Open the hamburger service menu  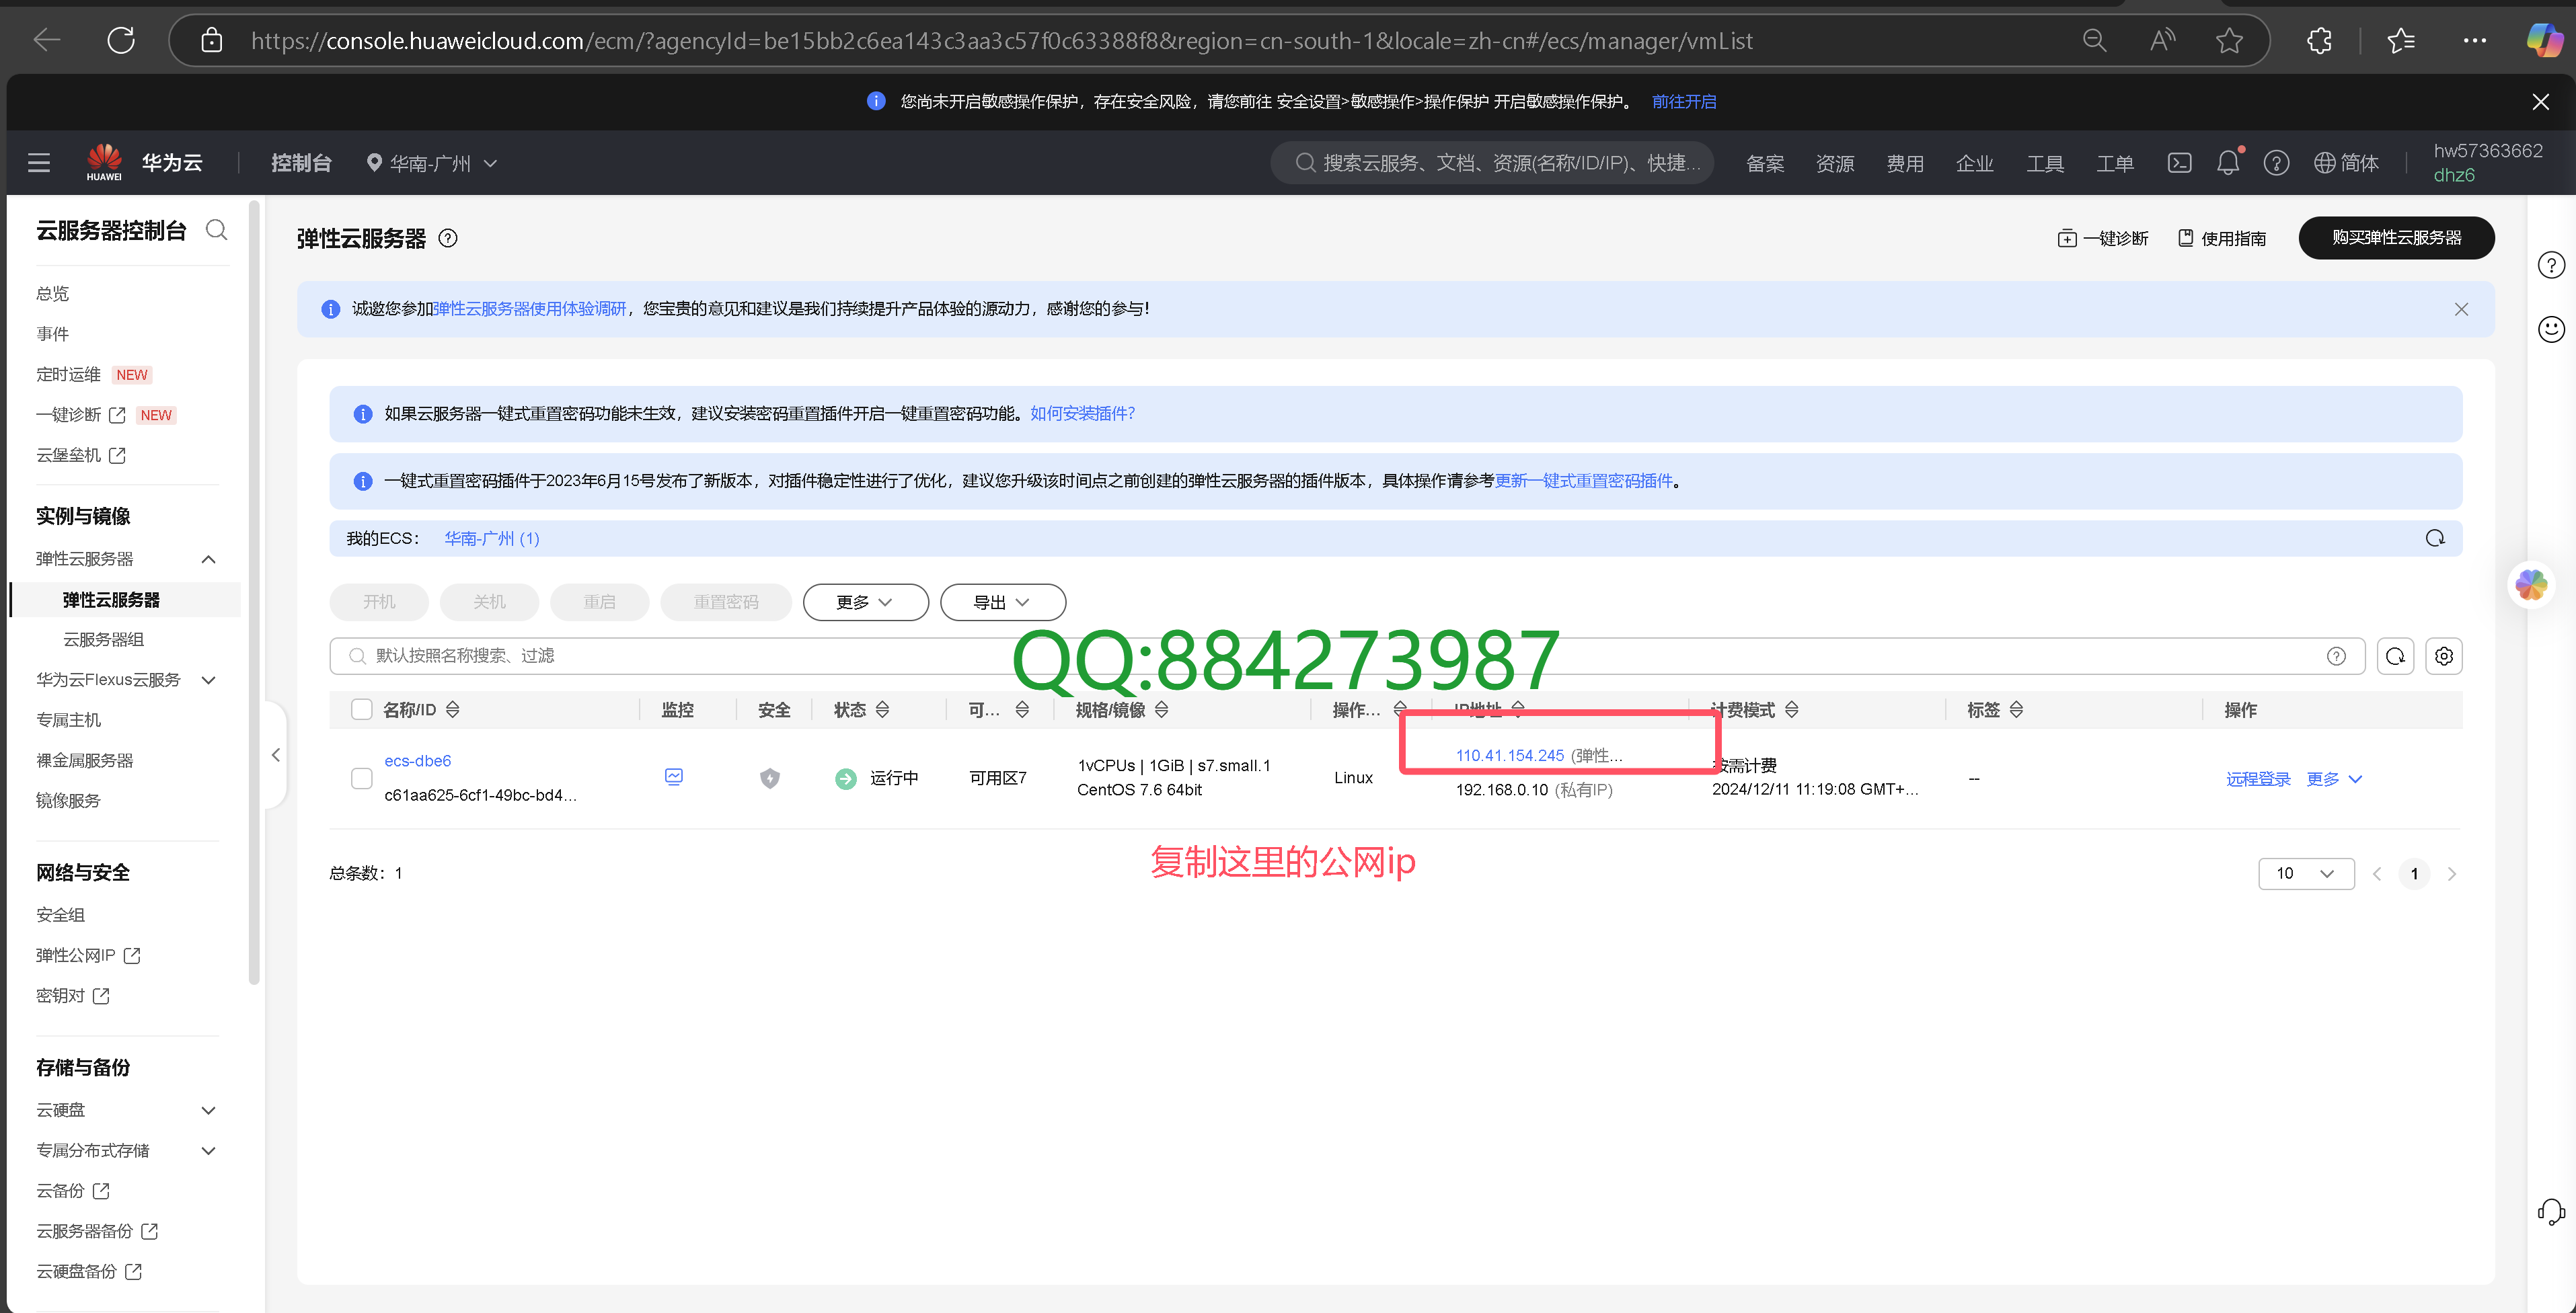coord(39,163)
